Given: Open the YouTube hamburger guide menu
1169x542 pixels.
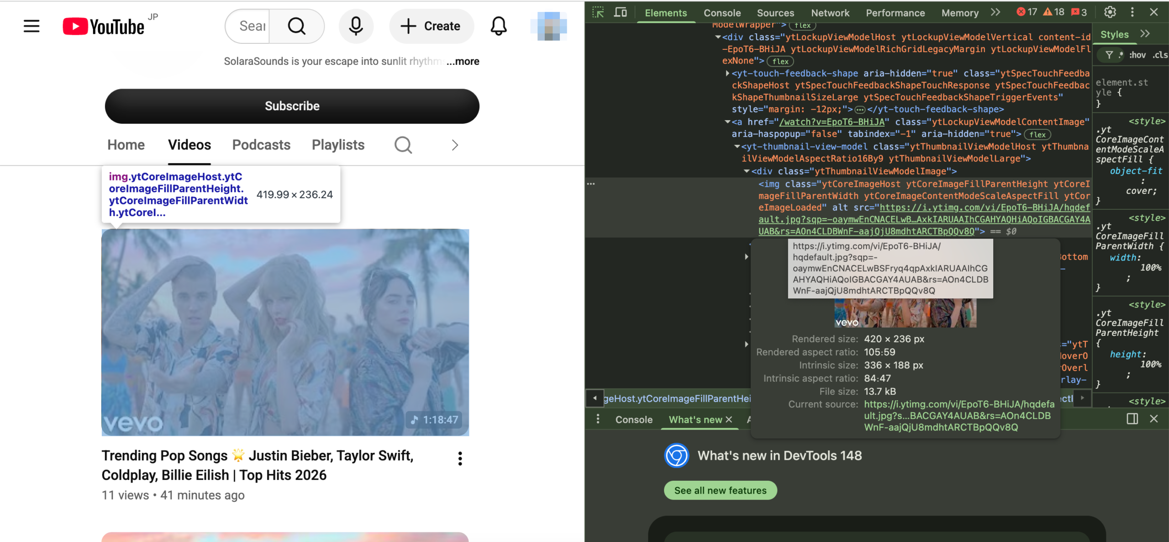Looking at the screenshot, I should (32, 26).
